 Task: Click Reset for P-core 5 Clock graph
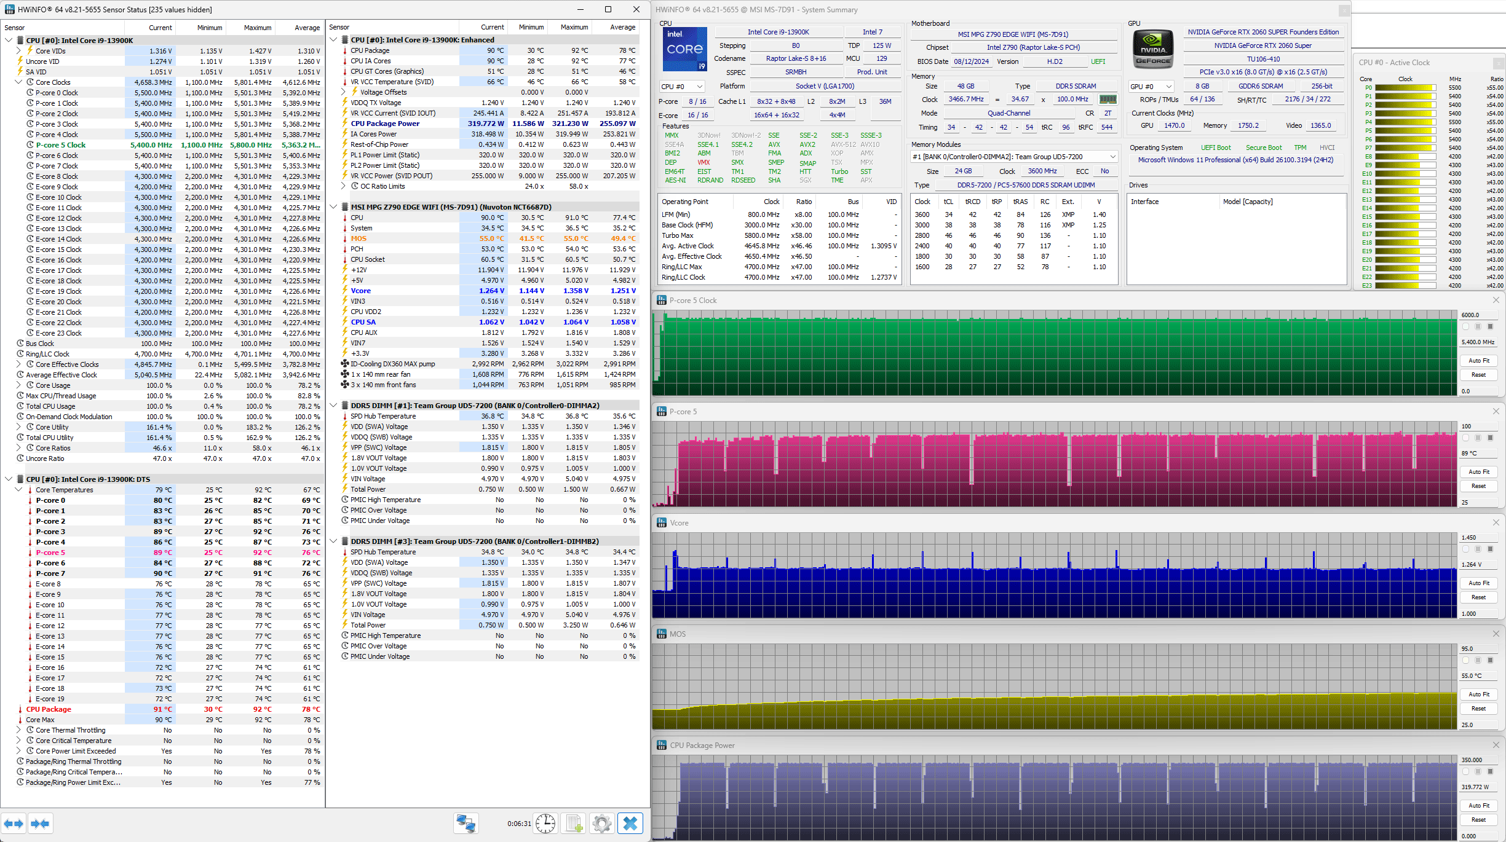tap(1478, 375)
